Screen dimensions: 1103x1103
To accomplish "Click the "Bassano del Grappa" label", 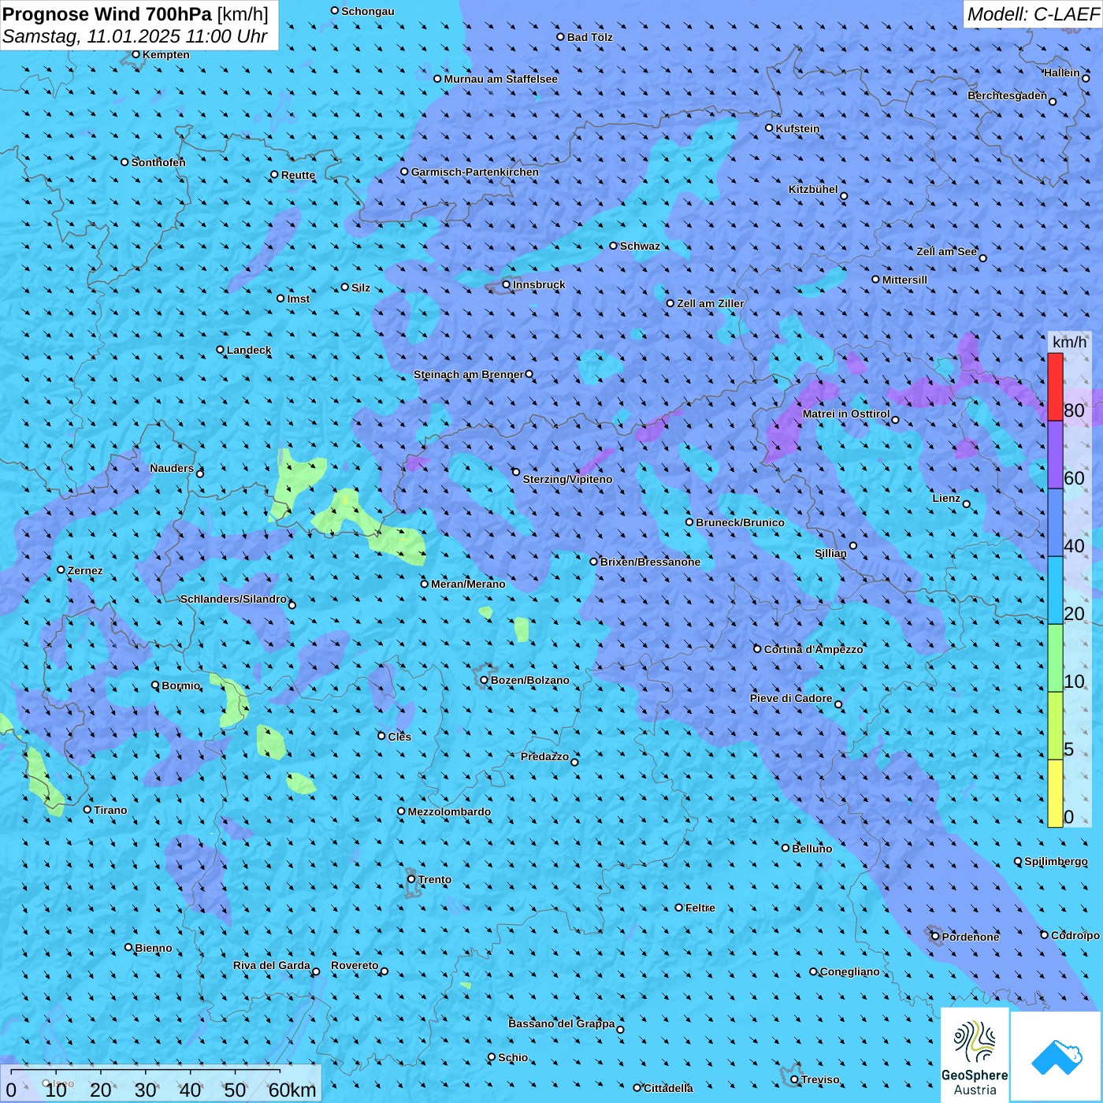I will (562, 1023).
